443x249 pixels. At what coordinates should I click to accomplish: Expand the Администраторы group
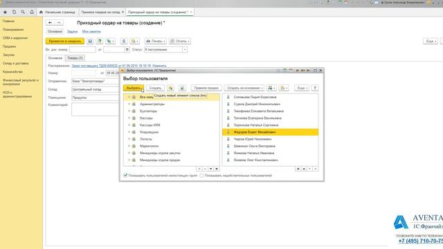(x=129, y=104)
